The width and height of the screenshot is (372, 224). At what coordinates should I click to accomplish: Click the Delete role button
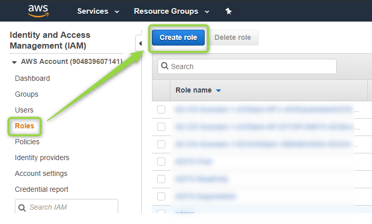coord(233,37)
